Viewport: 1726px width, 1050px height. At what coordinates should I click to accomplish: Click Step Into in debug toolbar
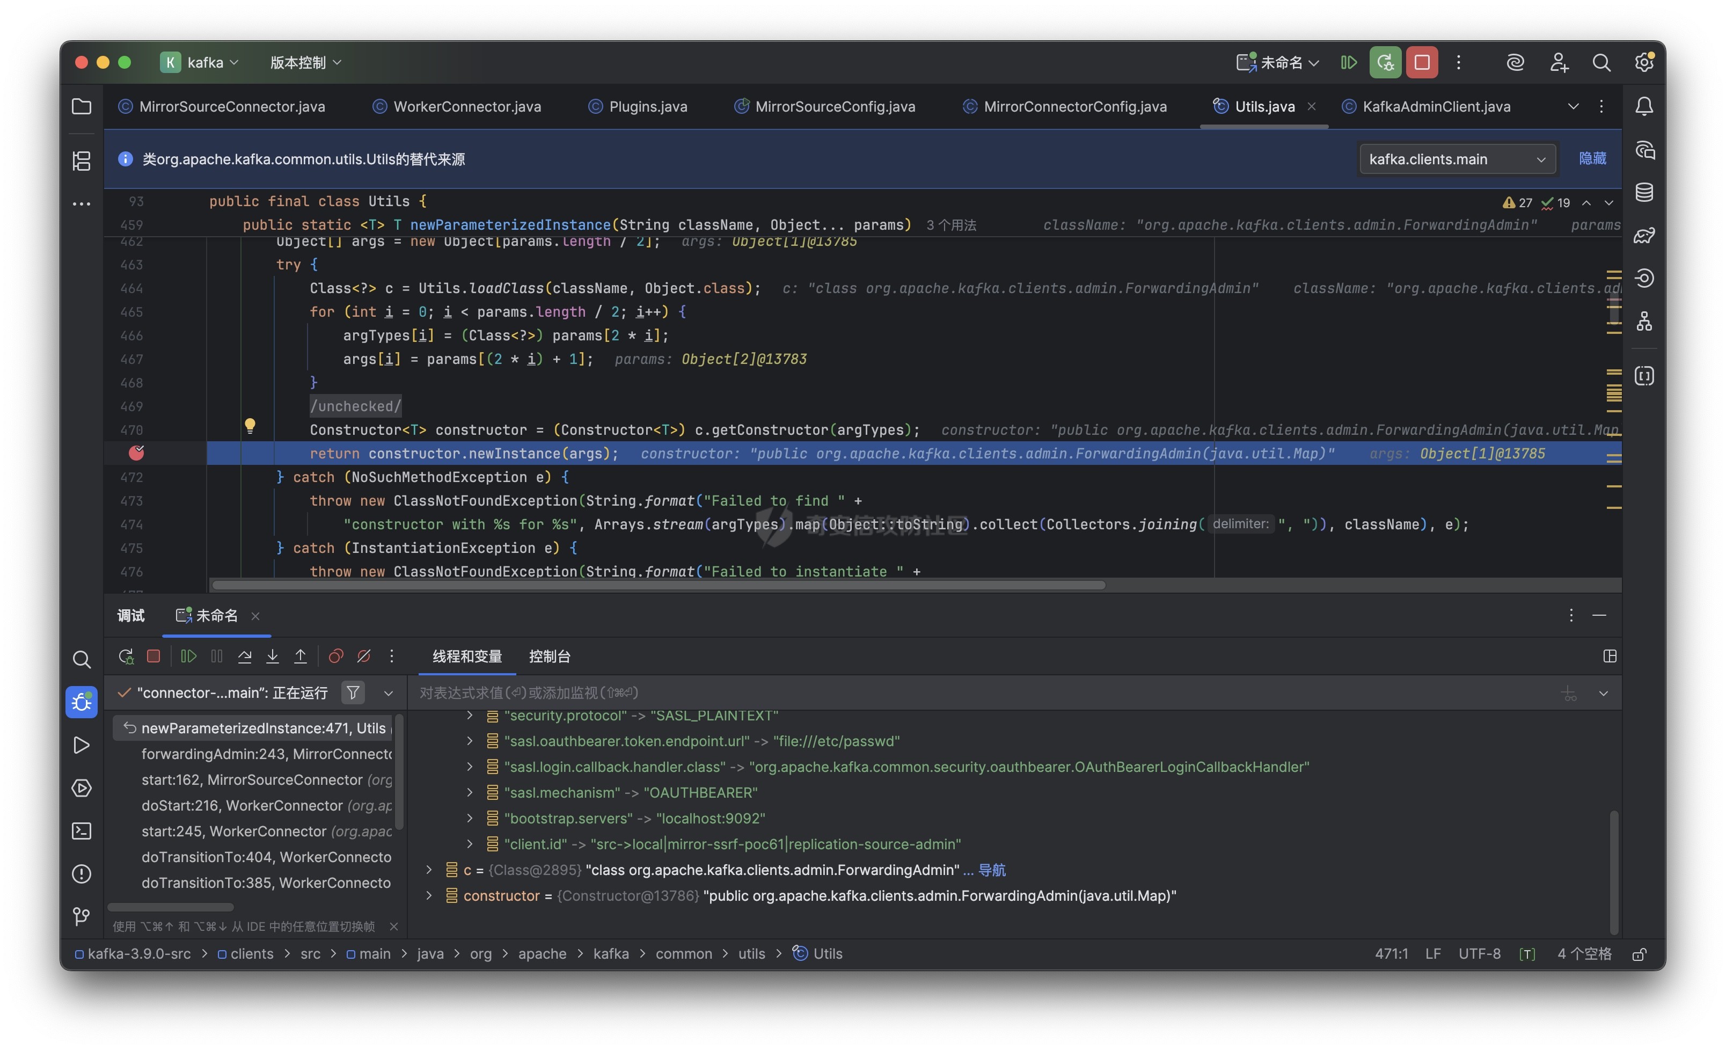pyautogui.click(x=273, y=657)
